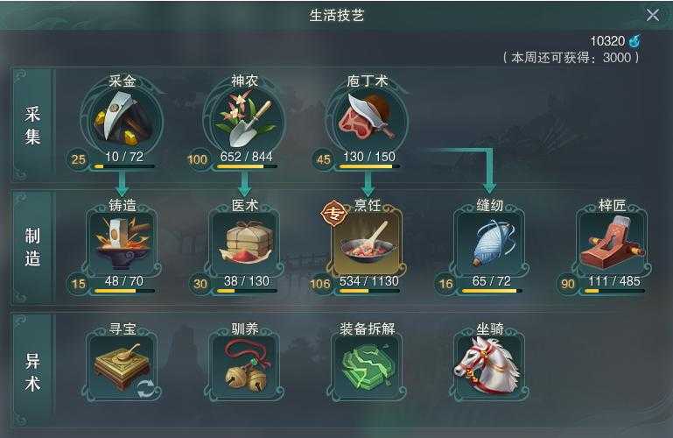
Task: Select the 采集 category tab
Action: click(32, 125)
